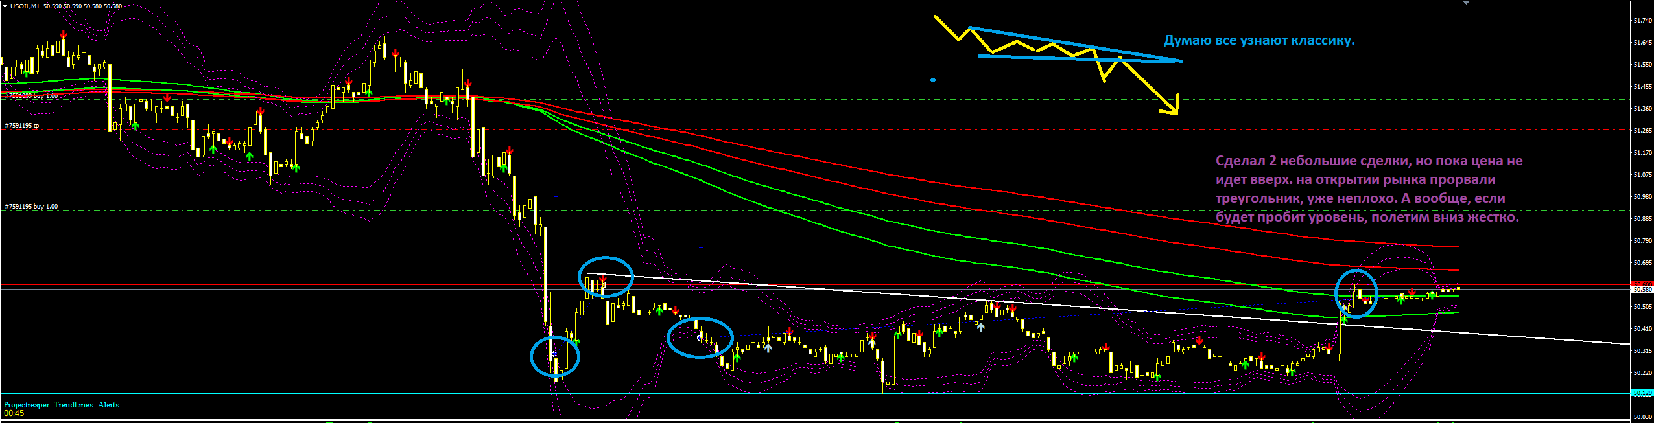Click the 50.980 price scale label
The height and width of the screenshot is (423, 1654).
(x=1642, y=197)
